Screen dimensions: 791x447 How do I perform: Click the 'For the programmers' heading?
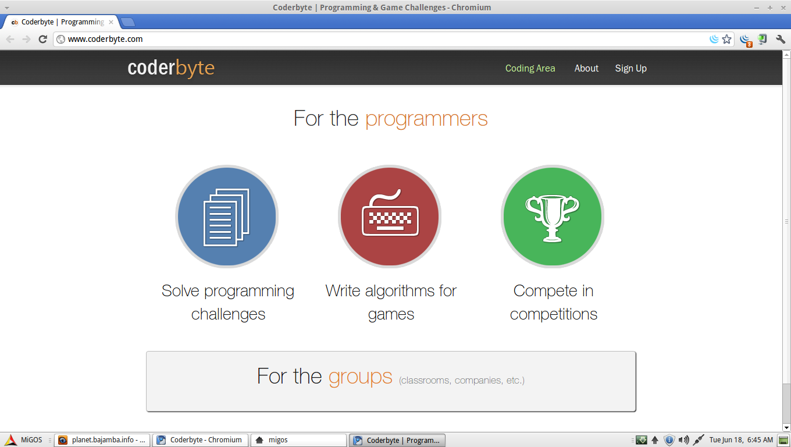click(391, 118)
